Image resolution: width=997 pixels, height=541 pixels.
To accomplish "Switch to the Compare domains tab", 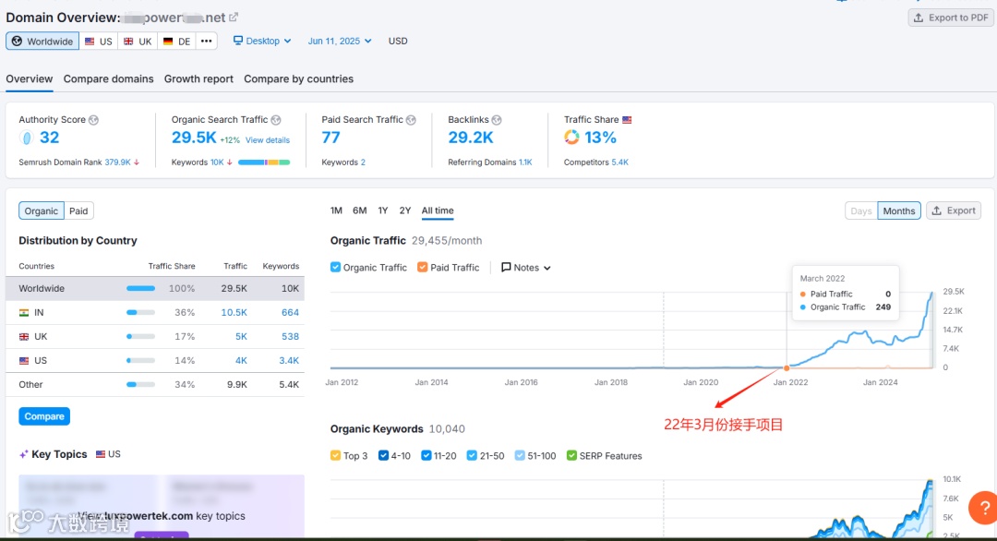I will (109, 78).
